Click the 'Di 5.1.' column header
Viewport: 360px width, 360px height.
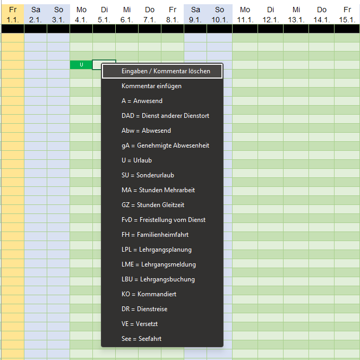pos(104,14)
